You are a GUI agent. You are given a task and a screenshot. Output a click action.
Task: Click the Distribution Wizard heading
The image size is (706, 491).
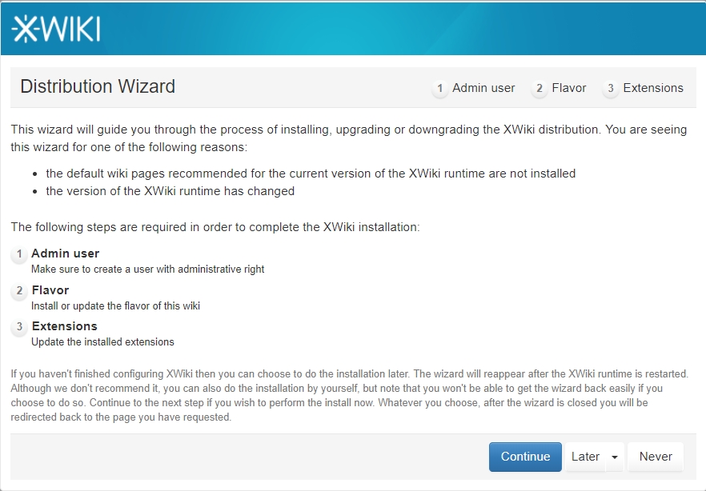coord(98,86)
